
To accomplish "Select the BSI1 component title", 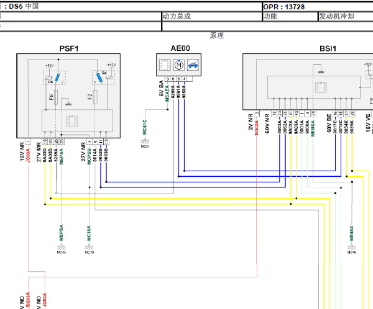I will [x=328, y=48].
